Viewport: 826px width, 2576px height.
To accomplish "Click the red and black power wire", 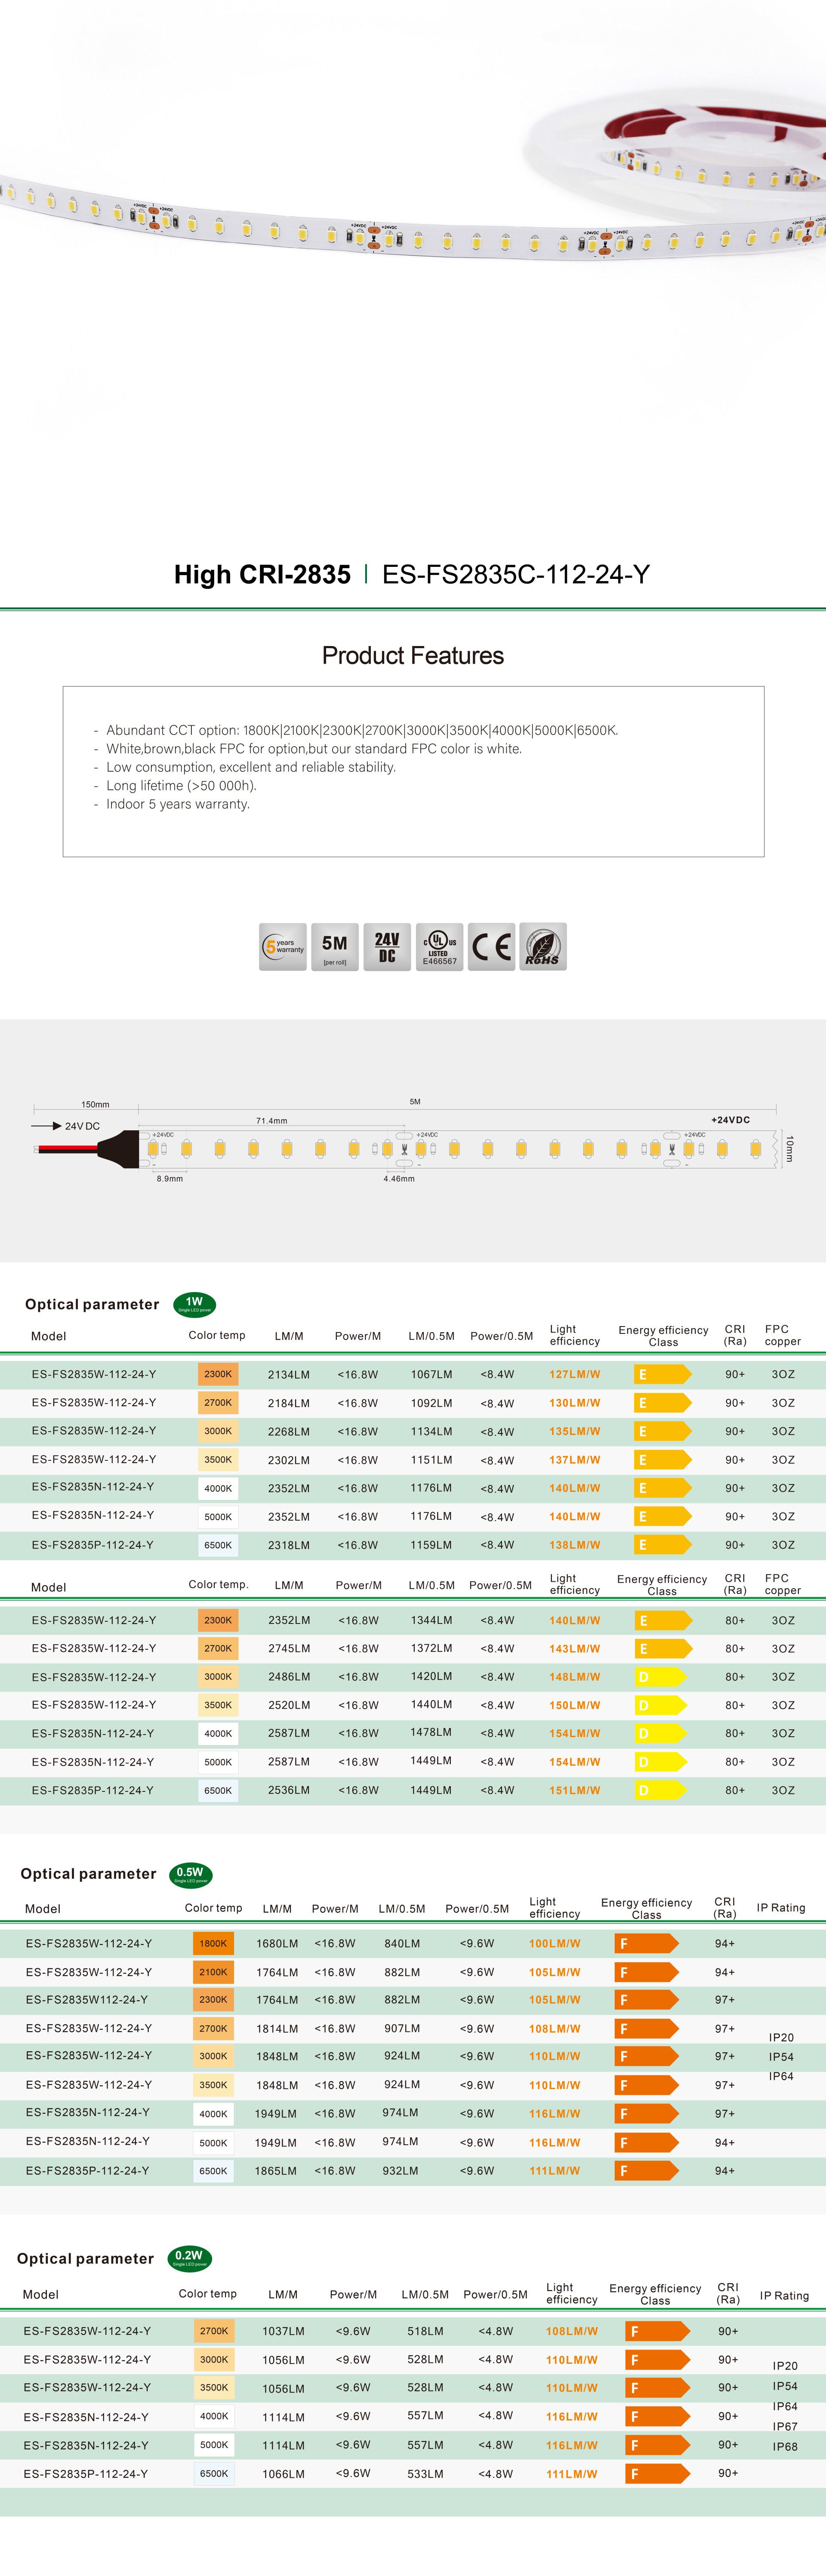I will coord(67,1149).
